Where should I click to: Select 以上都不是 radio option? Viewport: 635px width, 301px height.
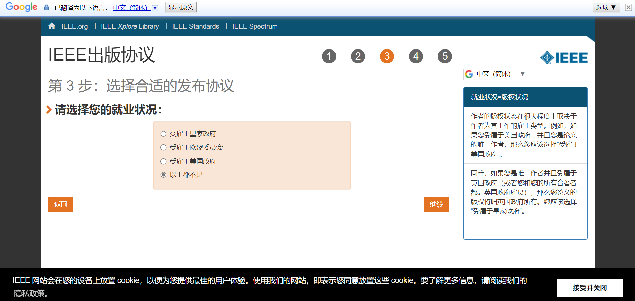[x=163, y=175]
